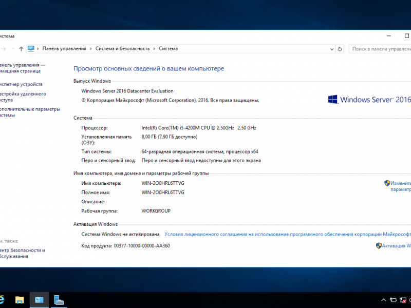411x308 pixels.
Task: Open File Explorer from the taskbar
Action: click(20, 300)
